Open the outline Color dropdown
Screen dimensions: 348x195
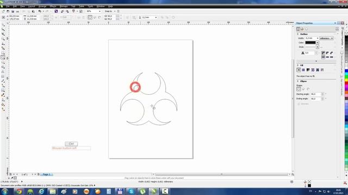pyautogui.click(x=318, y=42)
